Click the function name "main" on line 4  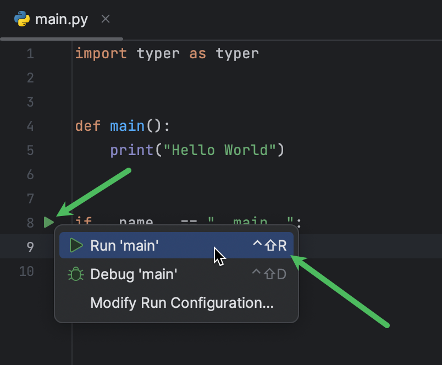128,126
